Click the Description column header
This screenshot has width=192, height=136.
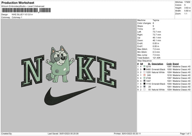point(157,64)
